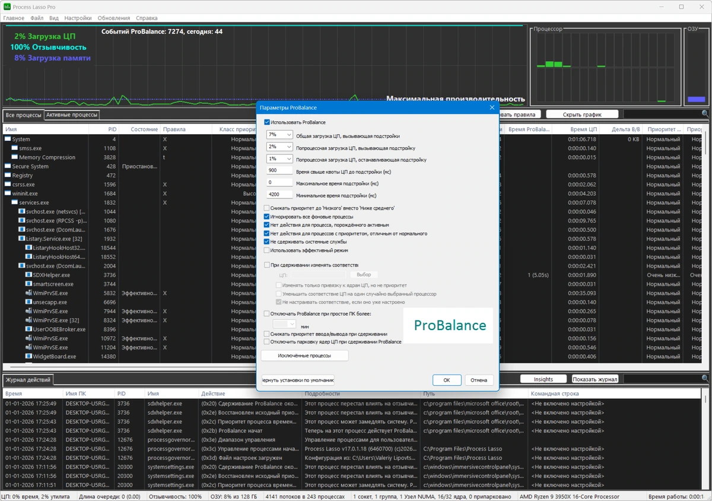This screenshot has width=712, height=501.
Task: Uncheck the 'Использовать ProBalance' checkbox
Action: (267, 122)
